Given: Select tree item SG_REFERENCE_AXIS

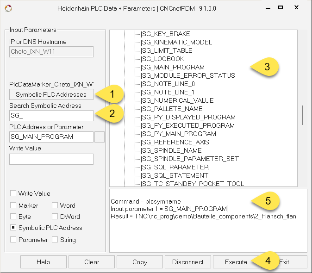Looking at the screenshot, I should point(175,143).
